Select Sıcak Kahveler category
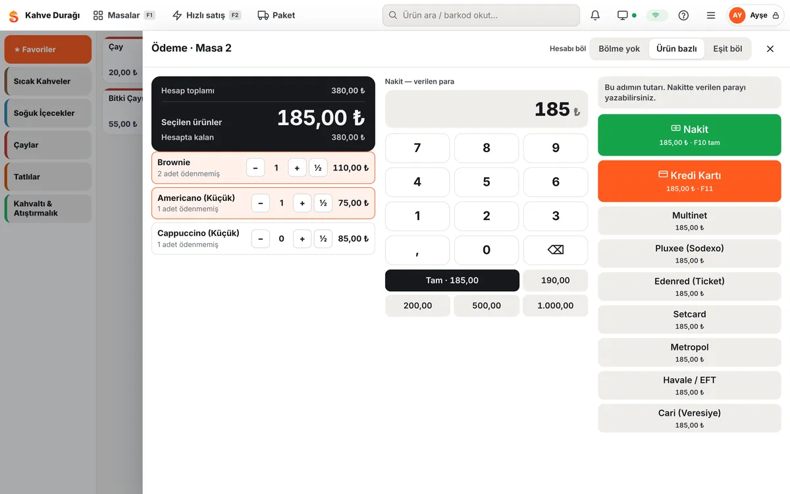The image size is (790, 494). pyautogui.click(x=48, y=81)
